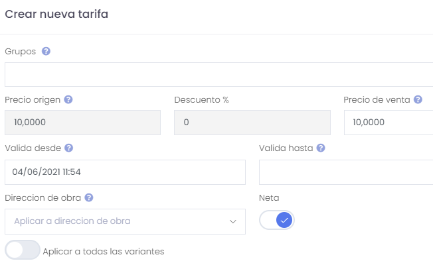Click the 'Crear nueva tarifa' heading
Viewport: 433px width, 265px height.
56,14
